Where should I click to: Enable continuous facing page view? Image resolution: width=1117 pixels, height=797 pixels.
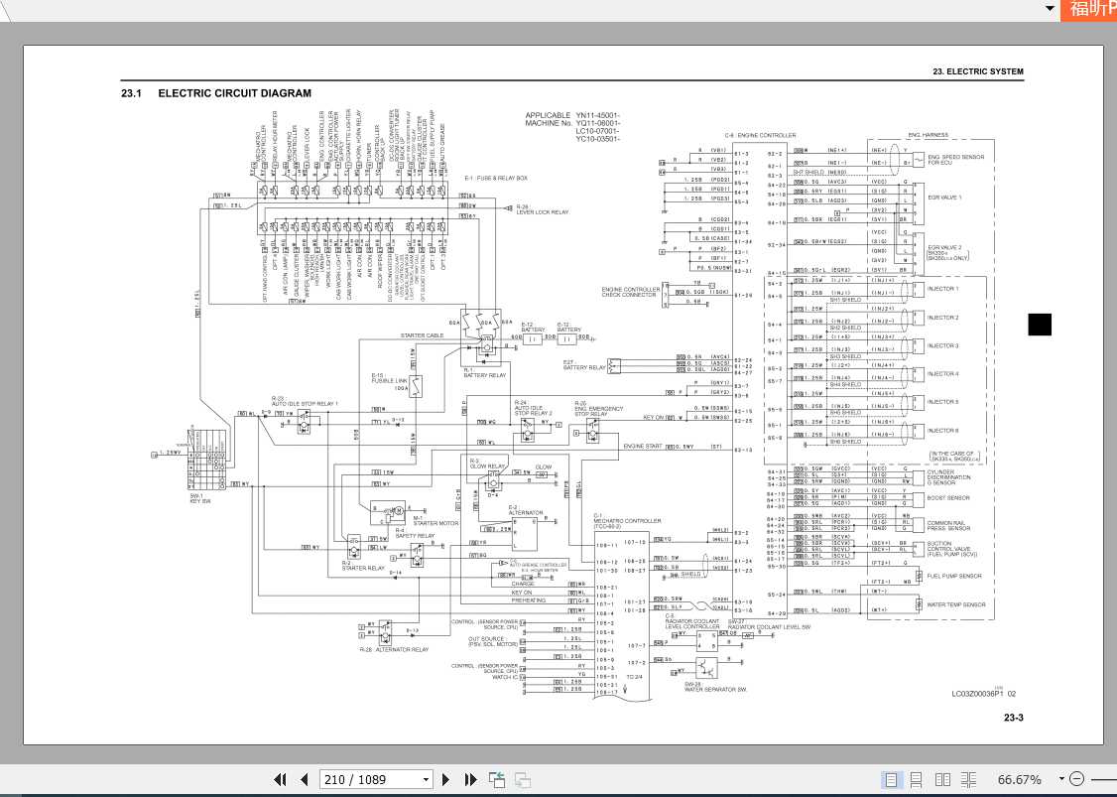pyautogui.click(x=969, y=779)
